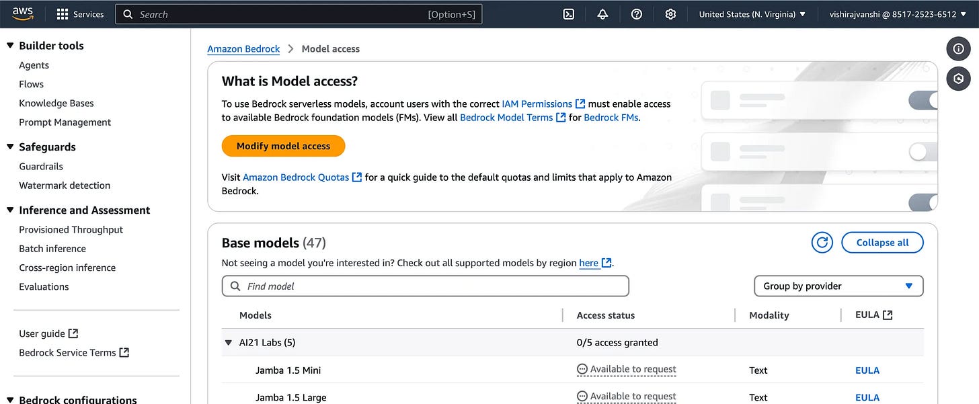Go to Guardrails in sidebar
979x404 pixels.
(41, 166)
